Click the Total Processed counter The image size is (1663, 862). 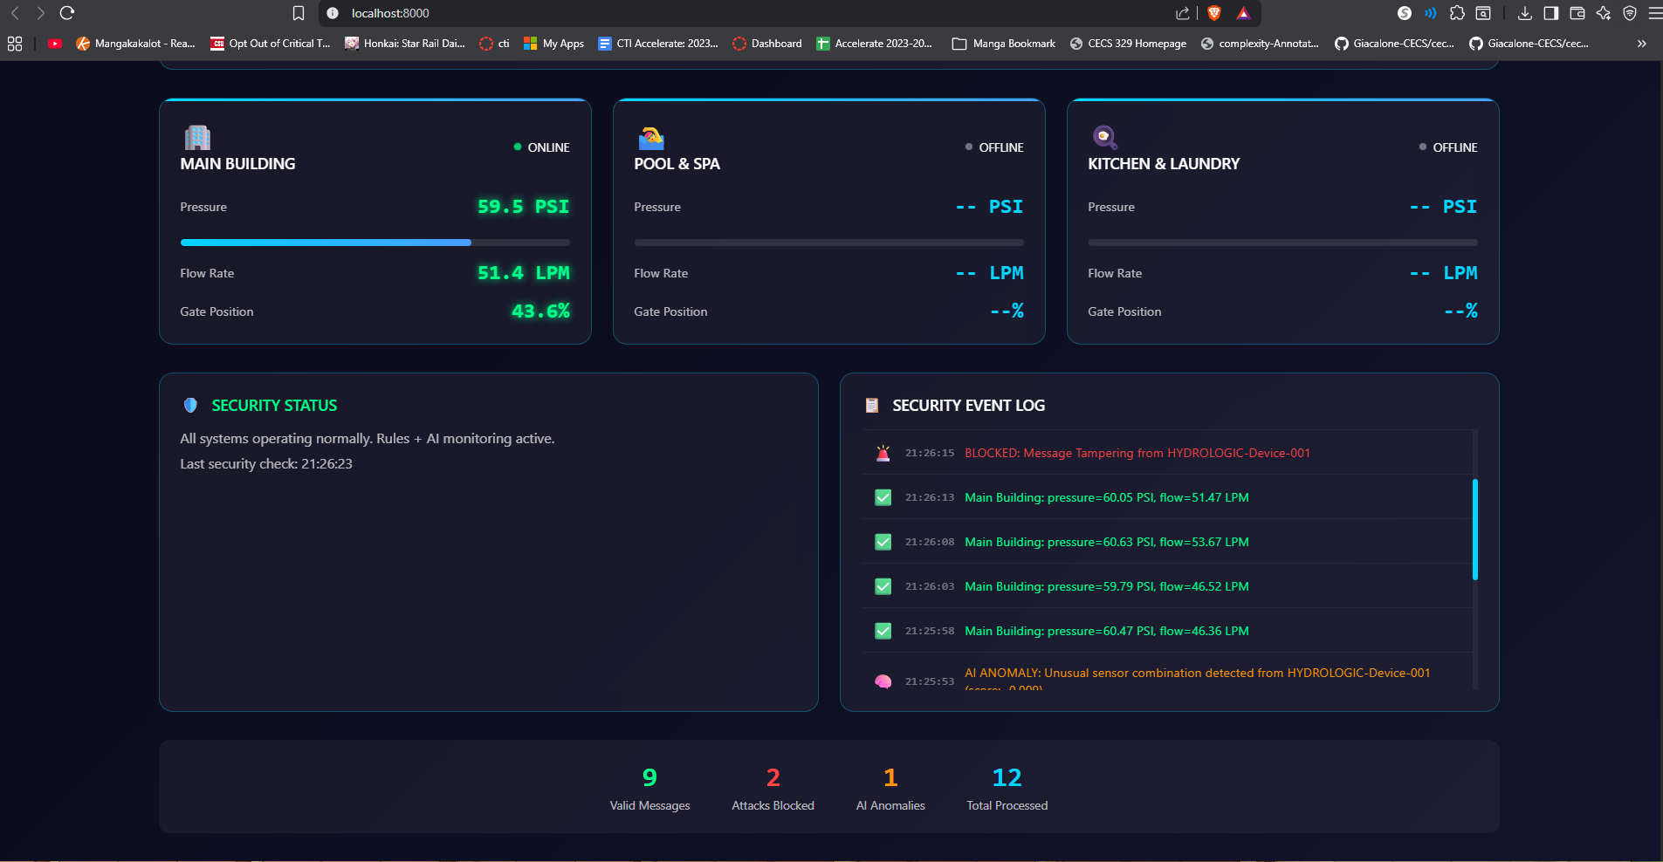[1007, 790]
